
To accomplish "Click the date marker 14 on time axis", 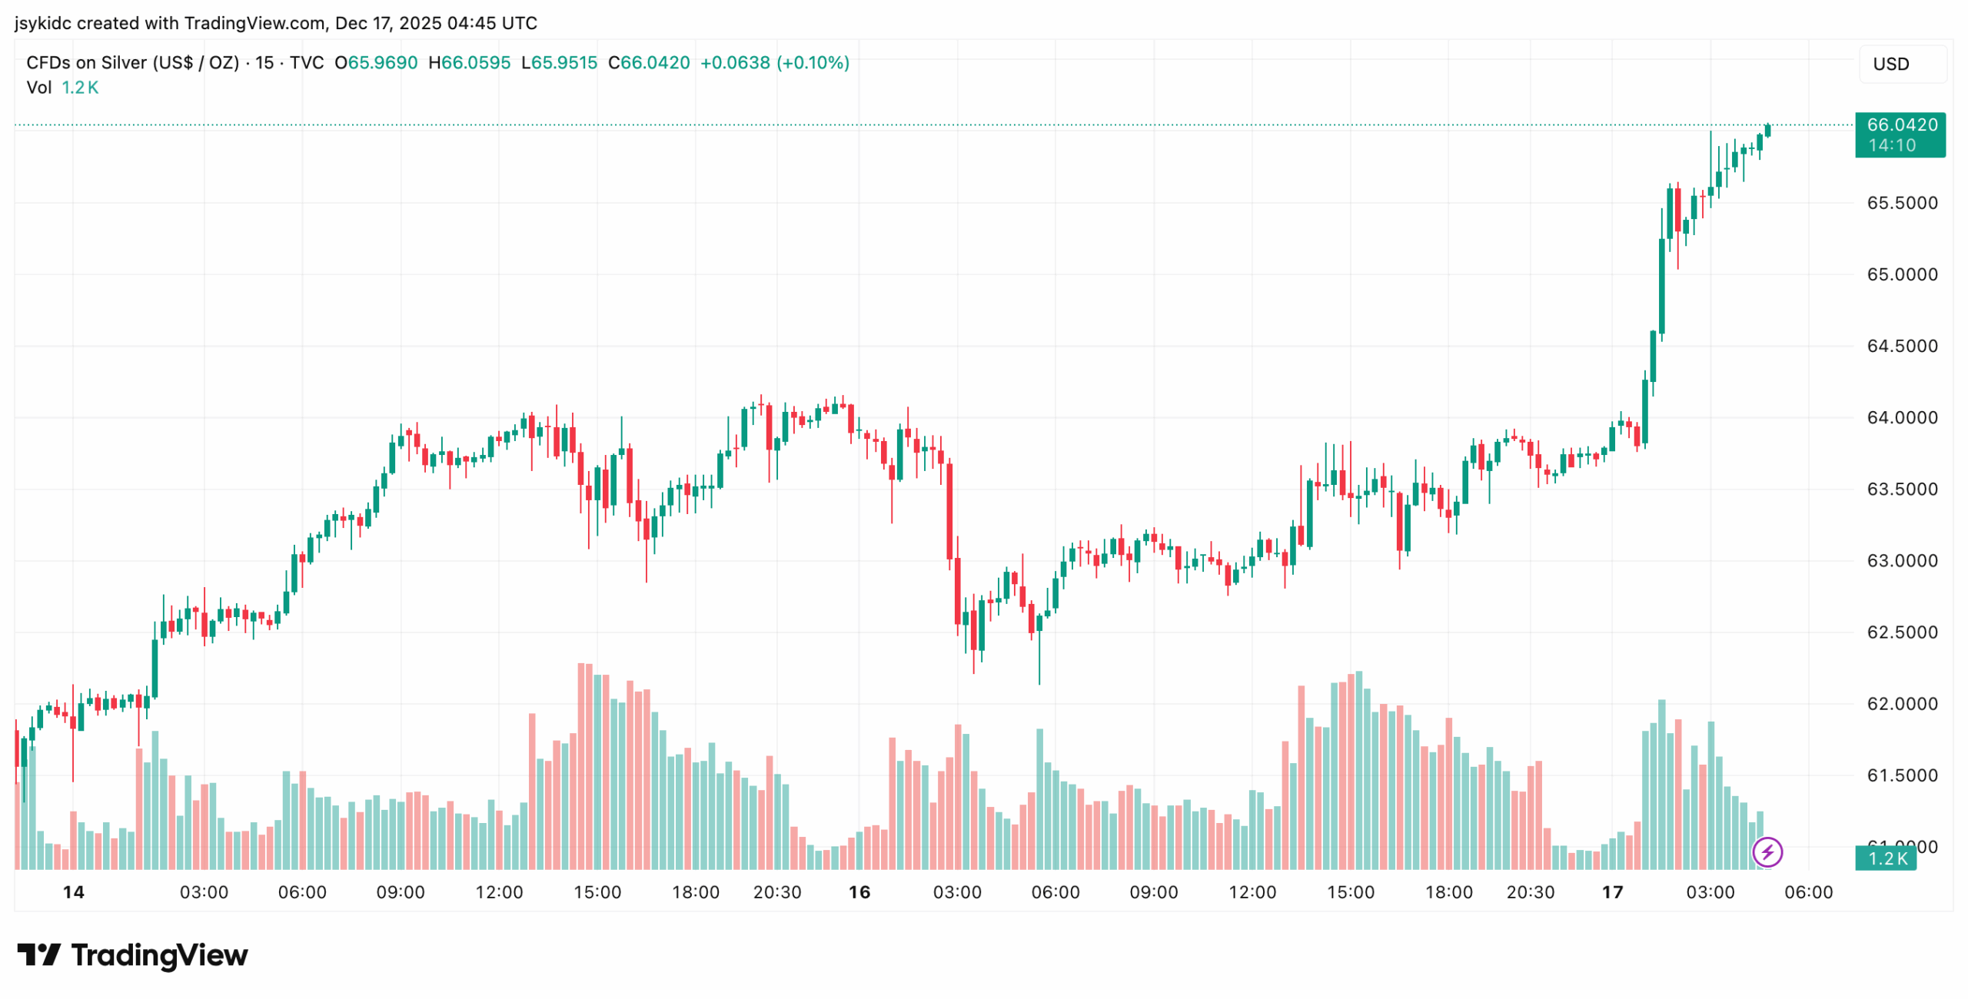I will tap(73, 892).
